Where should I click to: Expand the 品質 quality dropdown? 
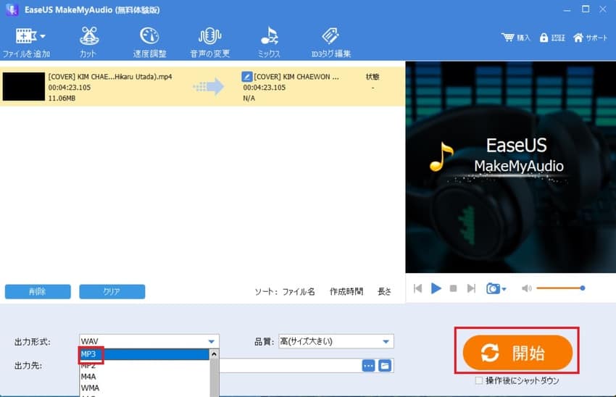coord(336,341)
